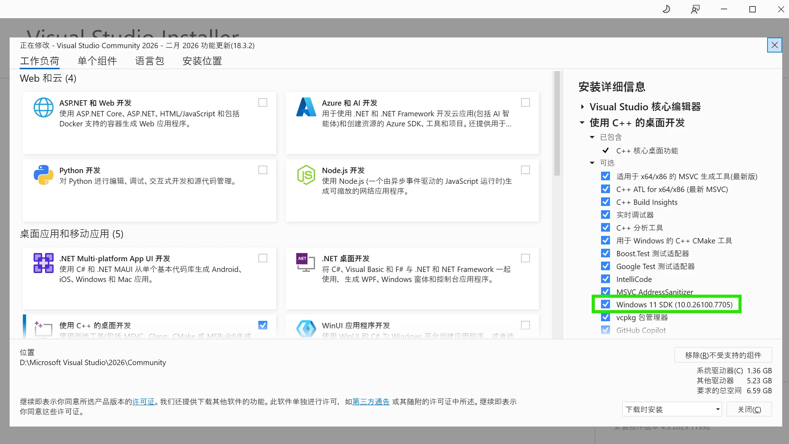
Task: Enable Azure and AI development workload
Action: point(525,102)
